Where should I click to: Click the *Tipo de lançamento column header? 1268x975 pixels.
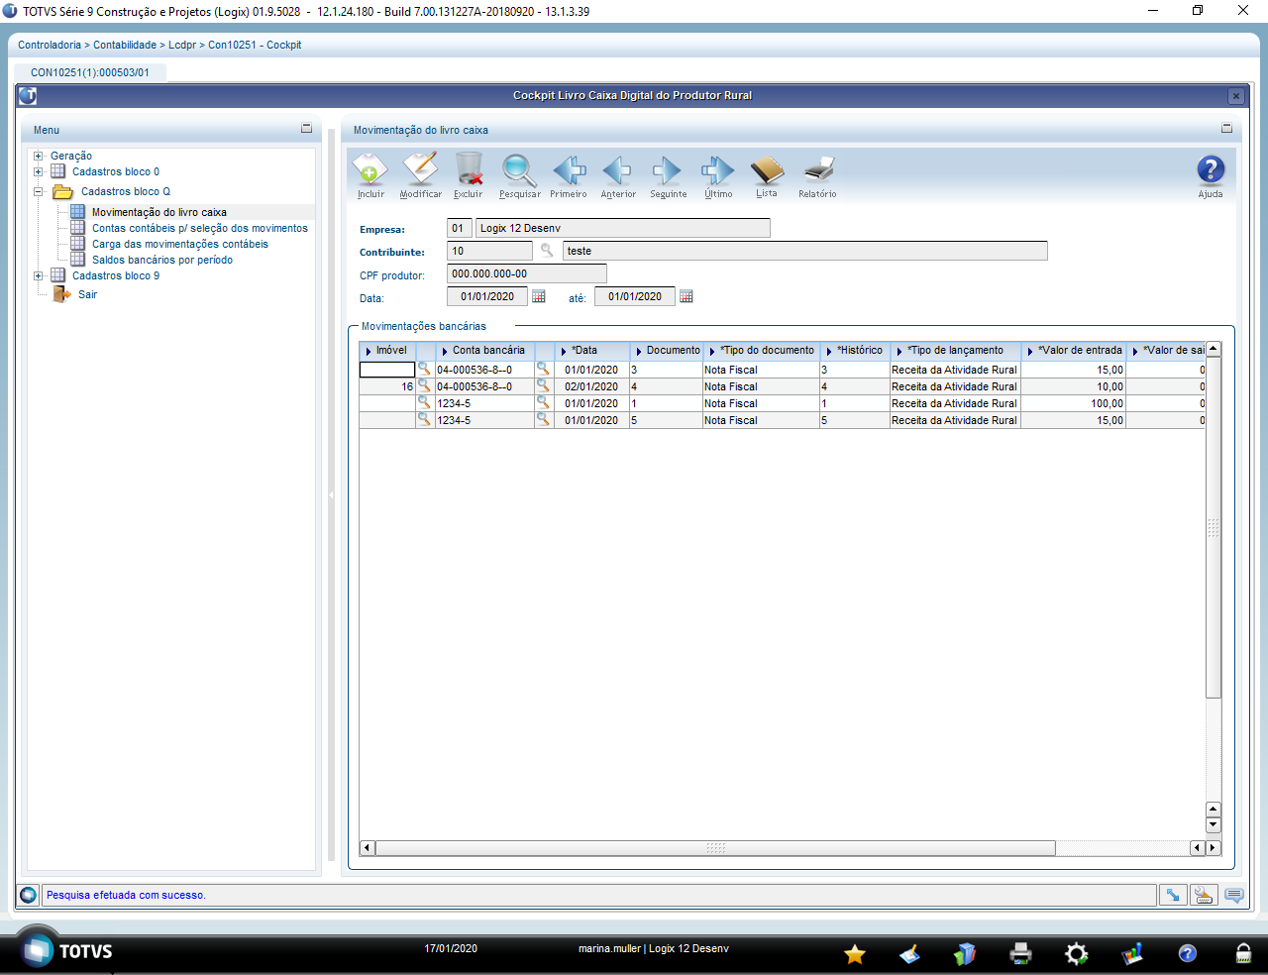click(x=956, y=351)
